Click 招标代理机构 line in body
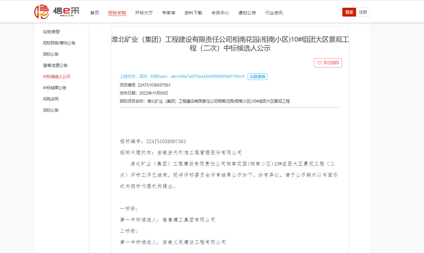Screen dimensions: 424x253 click(x=181, y=153)
